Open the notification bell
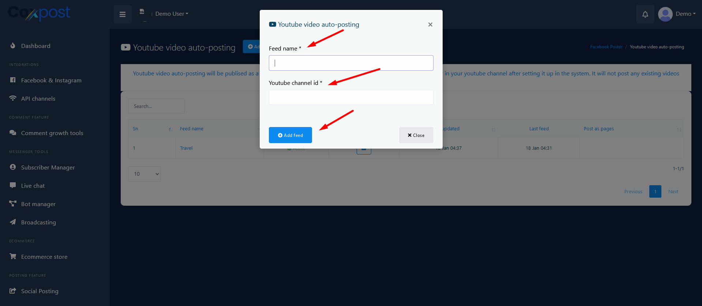Image resolution: width=702 pixels, height=306 pixels. (x=645, y=14)
